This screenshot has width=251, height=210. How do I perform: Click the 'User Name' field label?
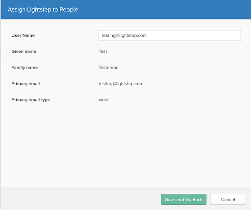23,35
